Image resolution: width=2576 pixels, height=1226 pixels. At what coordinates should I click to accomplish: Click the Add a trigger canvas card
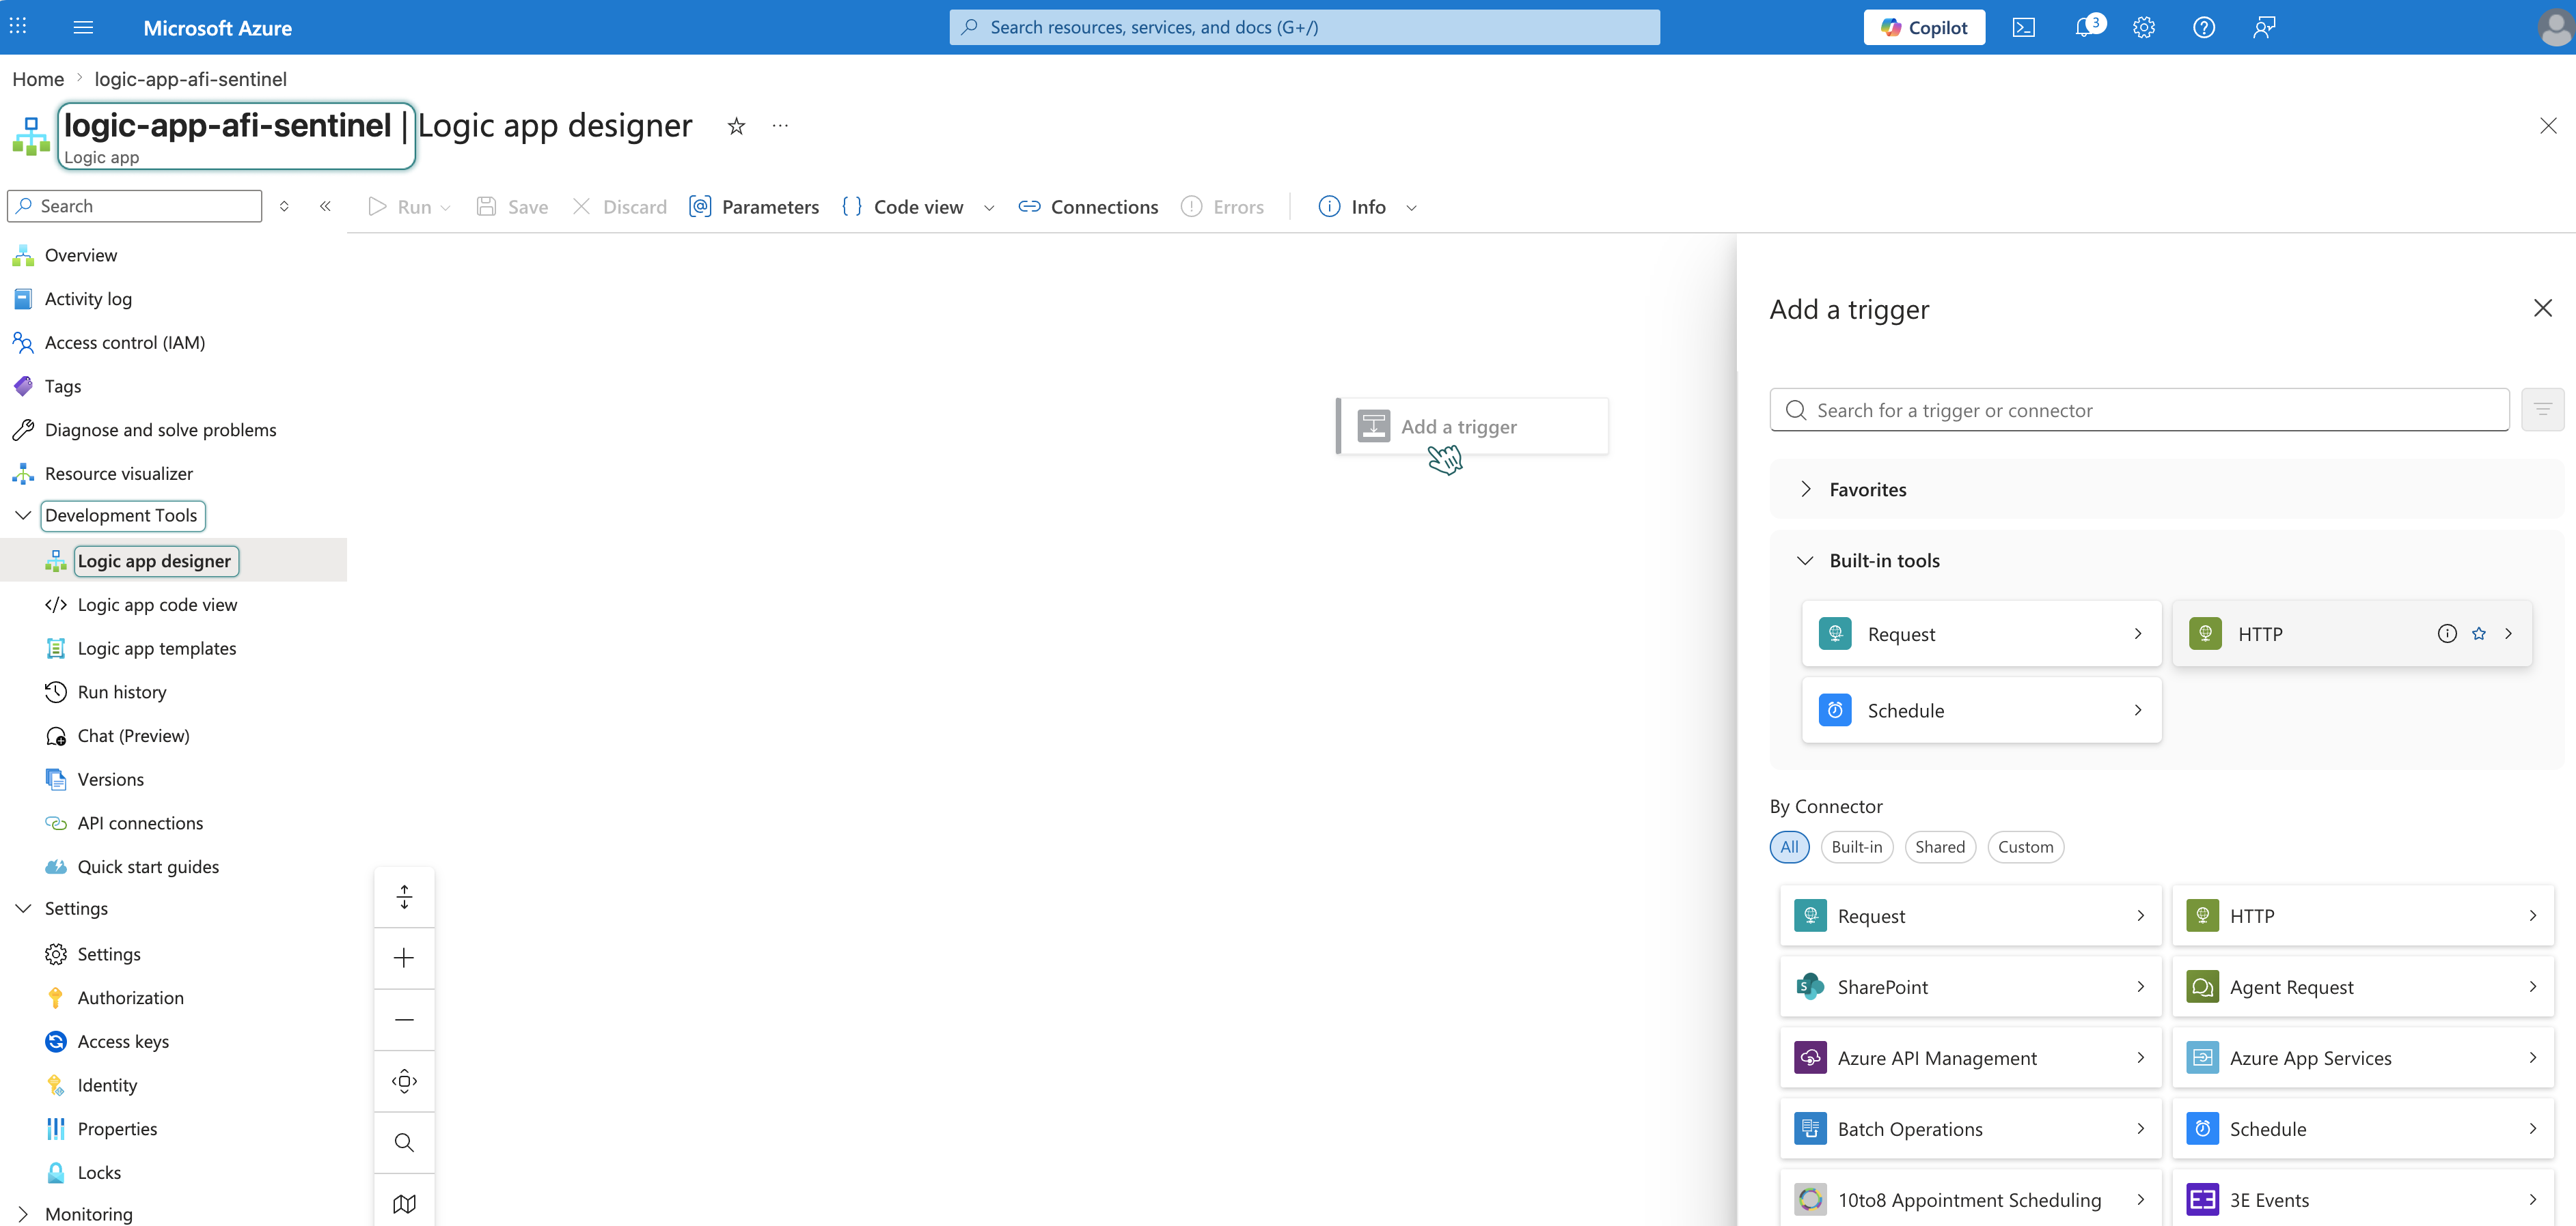click(x=1473, y=427)
